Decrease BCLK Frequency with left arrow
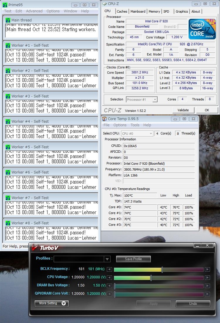The image size is (220, 323). [x=110, y=269]
